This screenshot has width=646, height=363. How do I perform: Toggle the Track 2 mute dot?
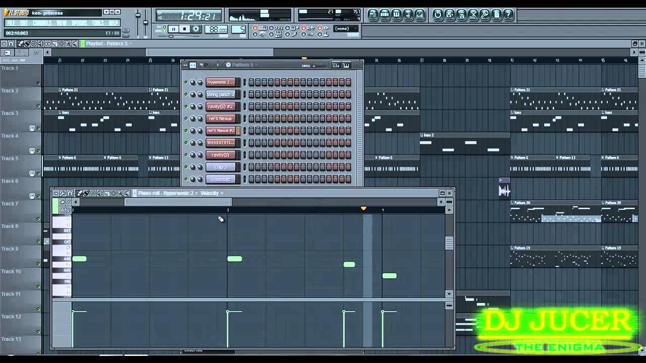click(38, 106)
